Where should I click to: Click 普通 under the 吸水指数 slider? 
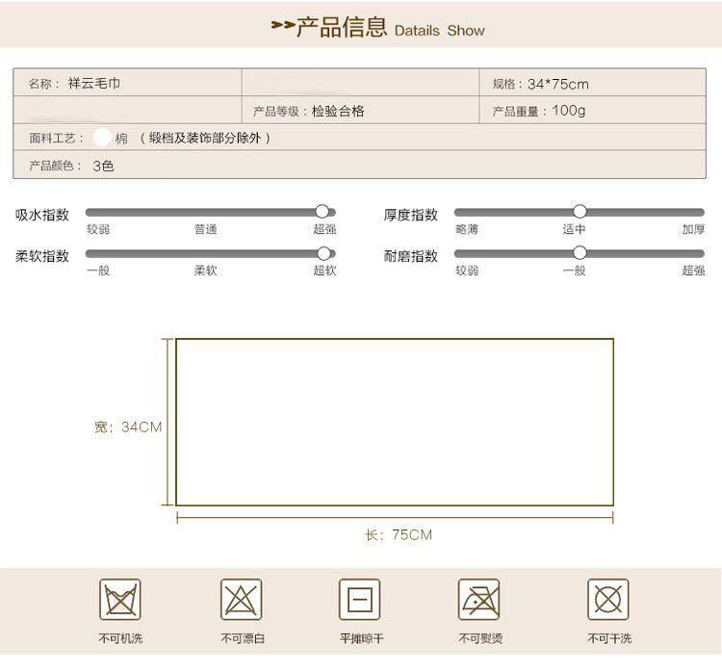(205, 229)
